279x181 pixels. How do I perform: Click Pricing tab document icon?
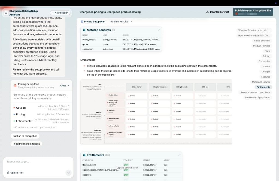tap(82, 22)
